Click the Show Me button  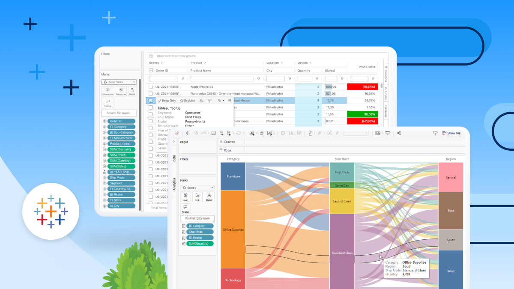click(451, 133)
